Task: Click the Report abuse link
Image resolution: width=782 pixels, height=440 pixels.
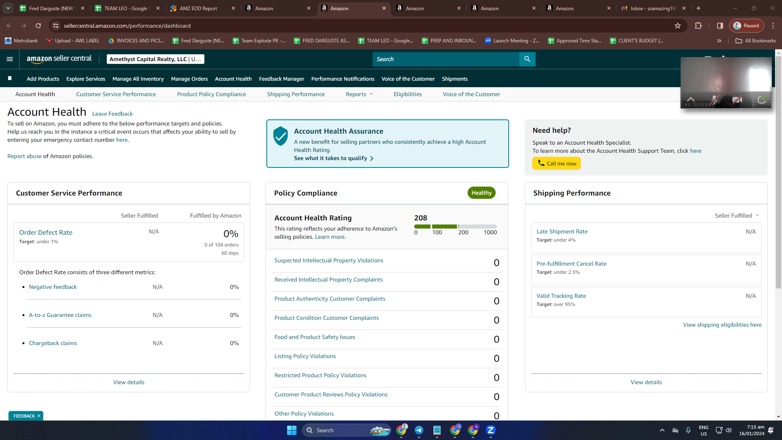Action: (24, 156)
